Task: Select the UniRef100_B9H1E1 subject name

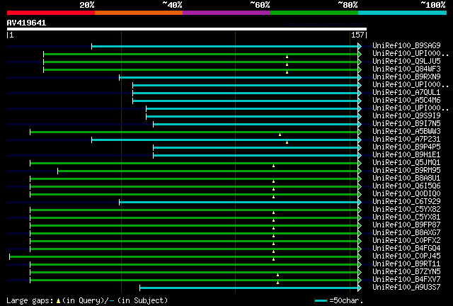Action: 406,154
